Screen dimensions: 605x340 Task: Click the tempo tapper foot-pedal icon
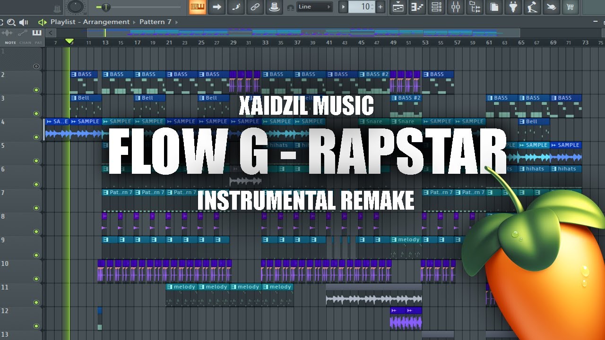[x=532, y=7]
